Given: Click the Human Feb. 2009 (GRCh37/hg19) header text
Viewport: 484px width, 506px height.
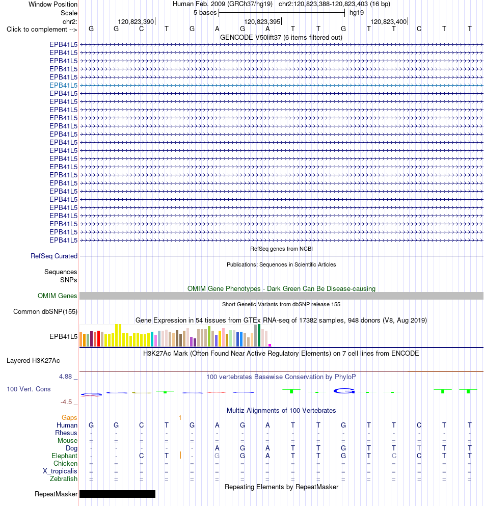Looking at the screenshot, I should [x=223, y=4].
